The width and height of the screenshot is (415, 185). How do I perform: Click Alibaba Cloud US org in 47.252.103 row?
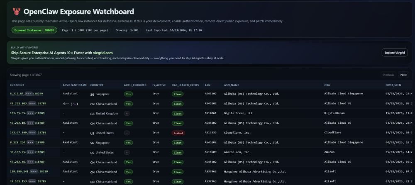click(x=338, y=103)
